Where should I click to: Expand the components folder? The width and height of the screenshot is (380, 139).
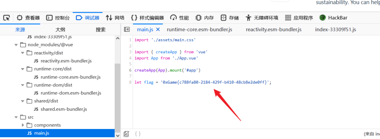click(23, 125)
